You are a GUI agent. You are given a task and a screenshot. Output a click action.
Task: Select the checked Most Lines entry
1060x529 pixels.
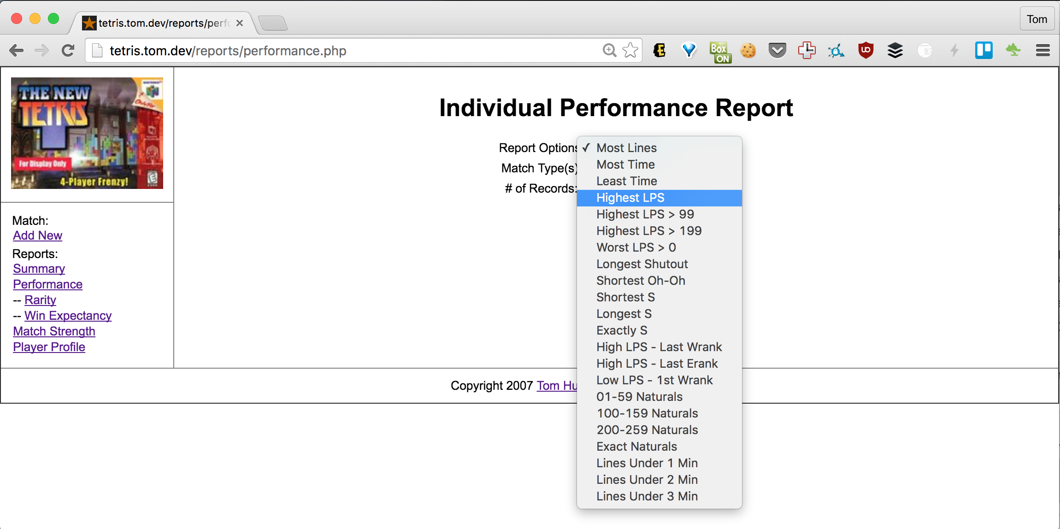626,148
